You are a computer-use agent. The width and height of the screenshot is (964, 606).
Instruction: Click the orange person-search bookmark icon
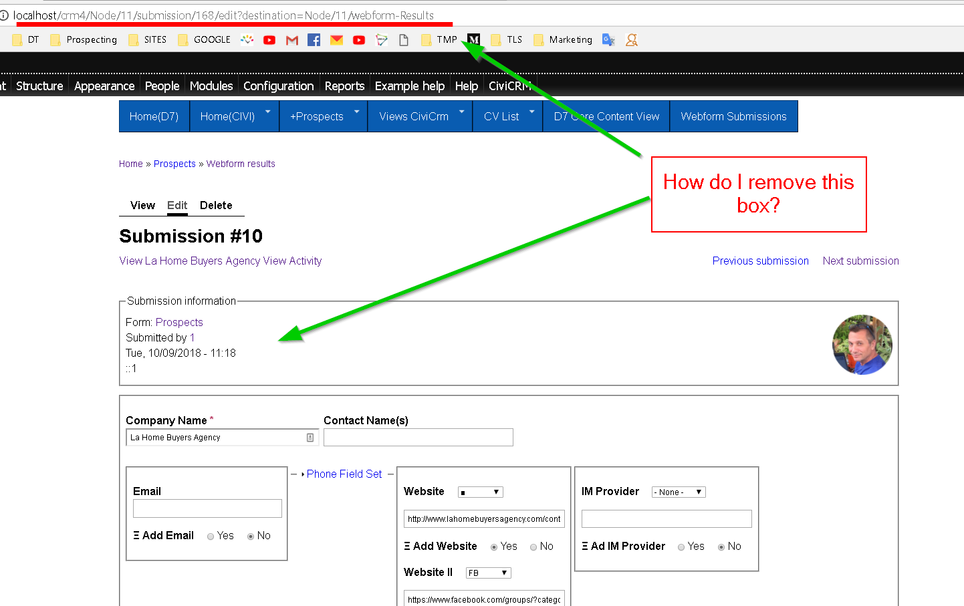tap(631, 40)
